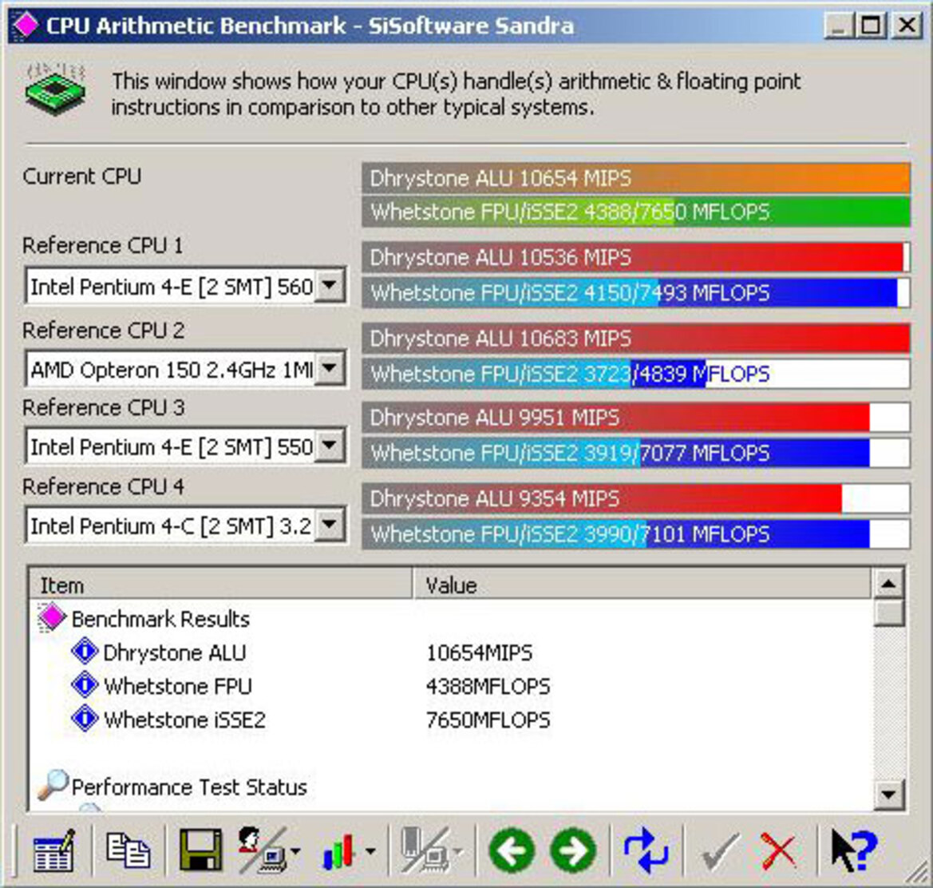
Task: Click the user and computer icon
Action: (262, 850)
